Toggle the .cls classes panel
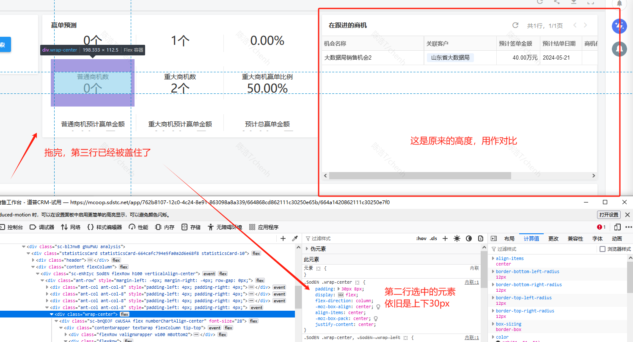 pos(433,238)
